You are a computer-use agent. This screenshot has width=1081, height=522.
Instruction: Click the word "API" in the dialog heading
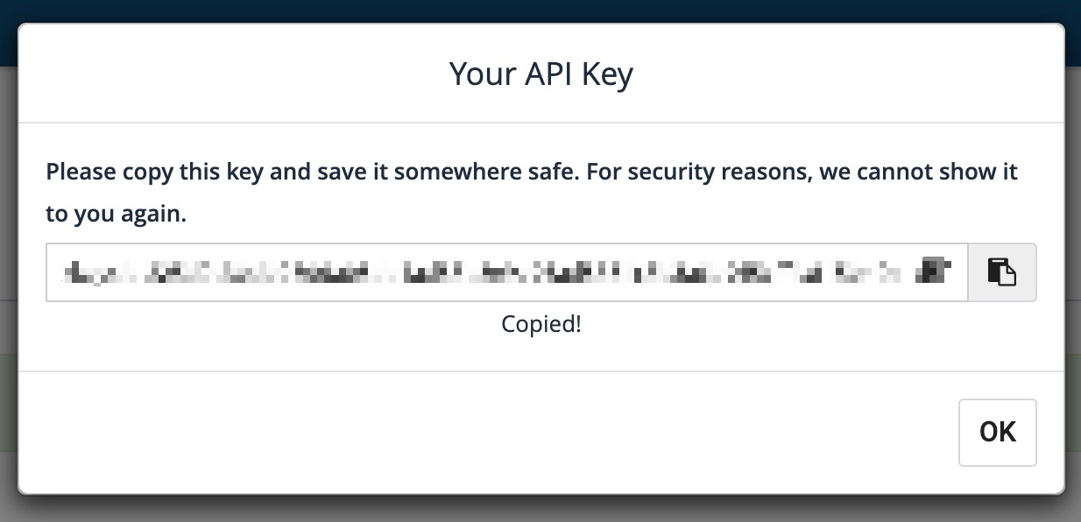[549, 74]
